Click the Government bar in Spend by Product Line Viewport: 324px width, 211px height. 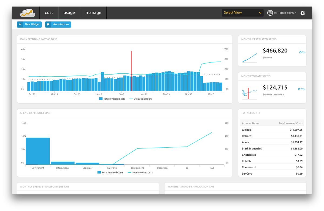(38, 150)
